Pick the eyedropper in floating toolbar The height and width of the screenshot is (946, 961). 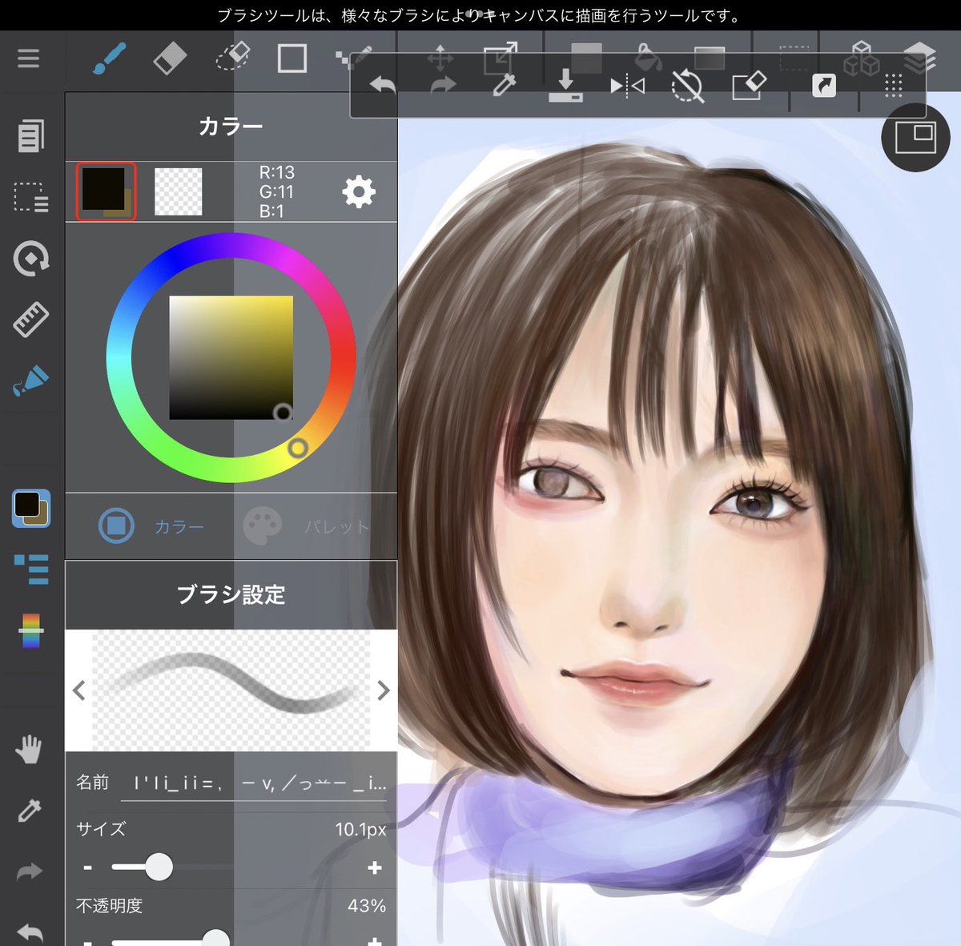(505, 85)
